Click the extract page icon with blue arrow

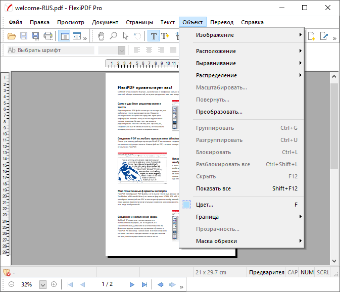click(x=324, y=36)
